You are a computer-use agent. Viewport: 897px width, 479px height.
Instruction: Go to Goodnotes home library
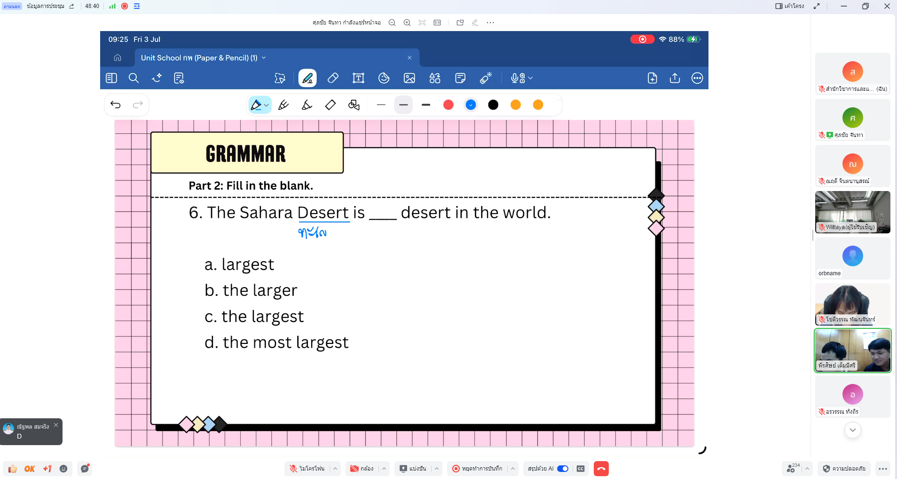pos(118,57)
